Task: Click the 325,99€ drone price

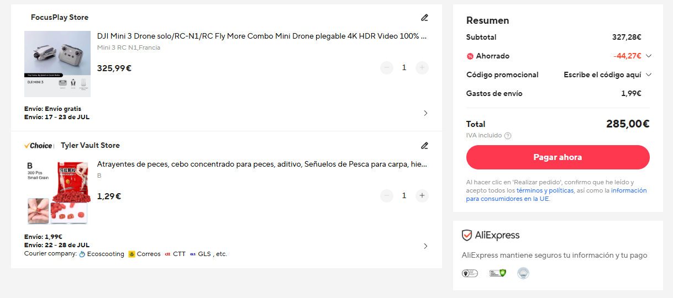Action: (114, 68)
